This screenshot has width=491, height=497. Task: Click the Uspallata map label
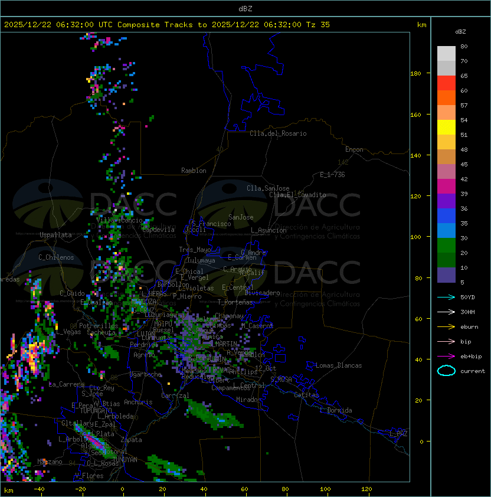[55, 235]
